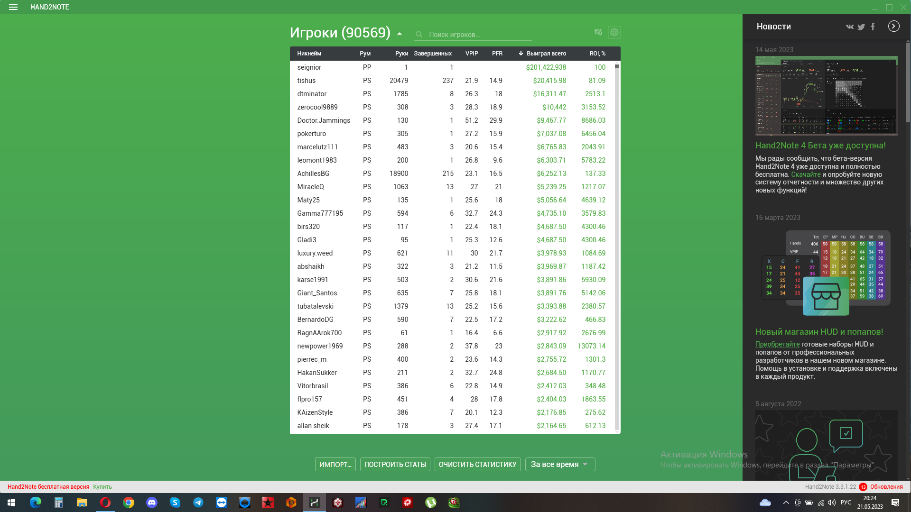
Task: Launch Microsoft Edge from taskbar
Action: click(36, 503)
